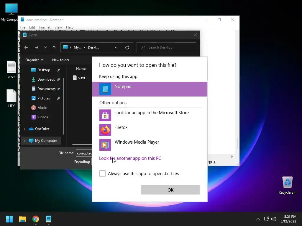This screenshot has width=302, height=226.
Task: Create a New folder in Open dialog
Action: point(61,60)
